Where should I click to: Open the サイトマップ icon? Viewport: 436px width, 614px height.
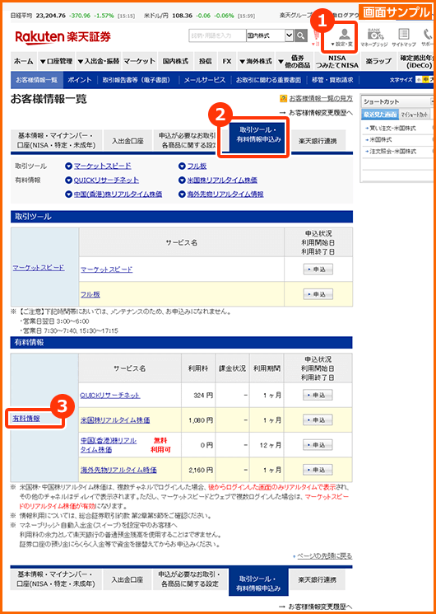(404, 37)
